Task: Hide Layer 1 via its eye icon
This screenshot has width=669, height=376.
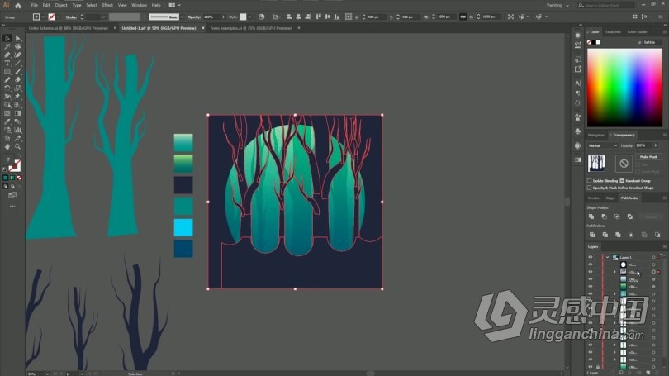Action: coord(591,257)
